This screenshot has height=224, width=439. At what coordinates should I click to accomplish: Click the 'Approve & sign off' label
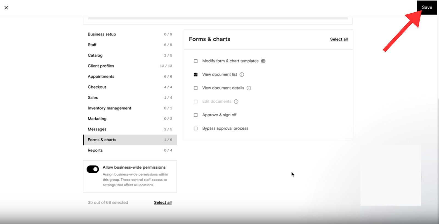click(219, 115)
